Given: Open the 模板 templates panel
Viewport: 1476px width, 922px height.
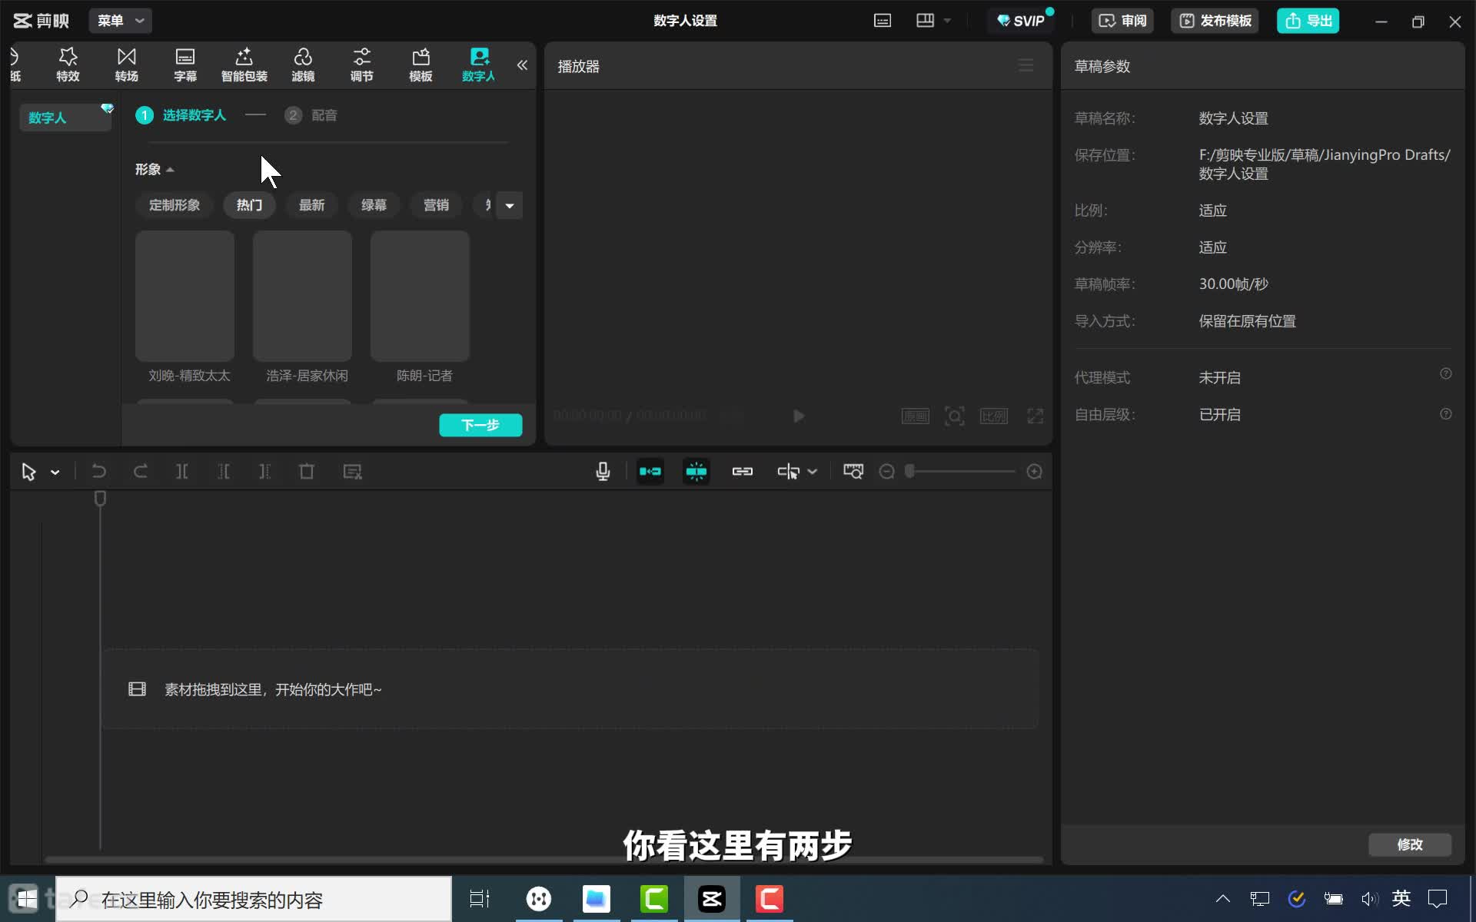Looking at the screenshot, I should pos(421,65).
